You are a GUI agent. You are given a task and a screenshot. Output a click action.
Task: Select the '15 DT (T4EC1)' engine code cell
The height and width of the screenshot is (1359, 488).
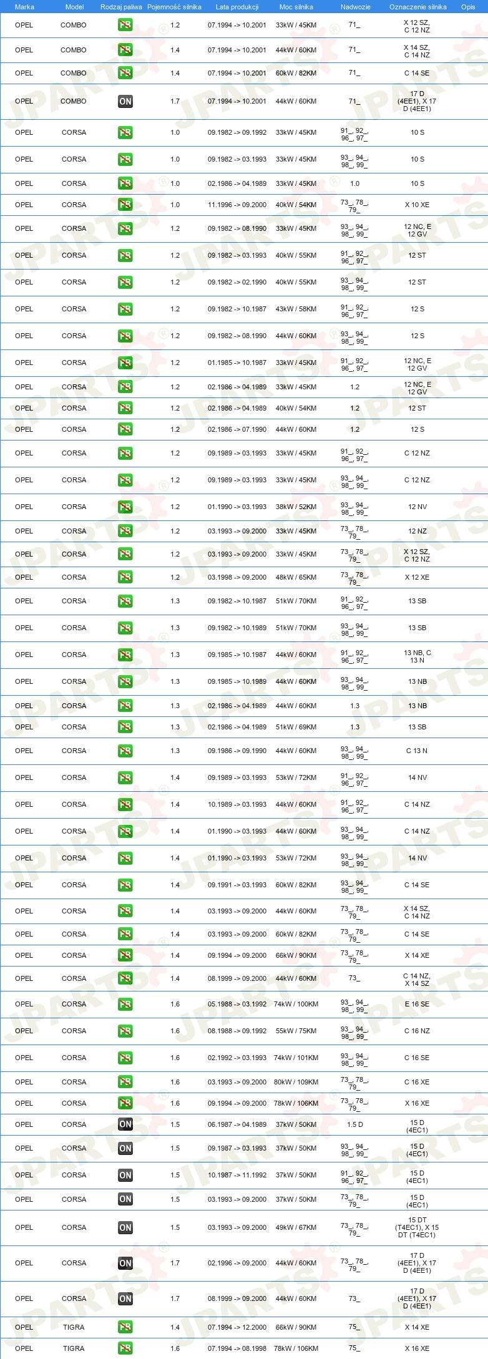(417, 1228)
